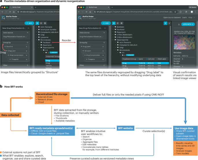This screenshot has height=160, width=198.
Task: Click the microscopy image thumbnail preview
Action: pyautogui.click(x=184, y=42)
